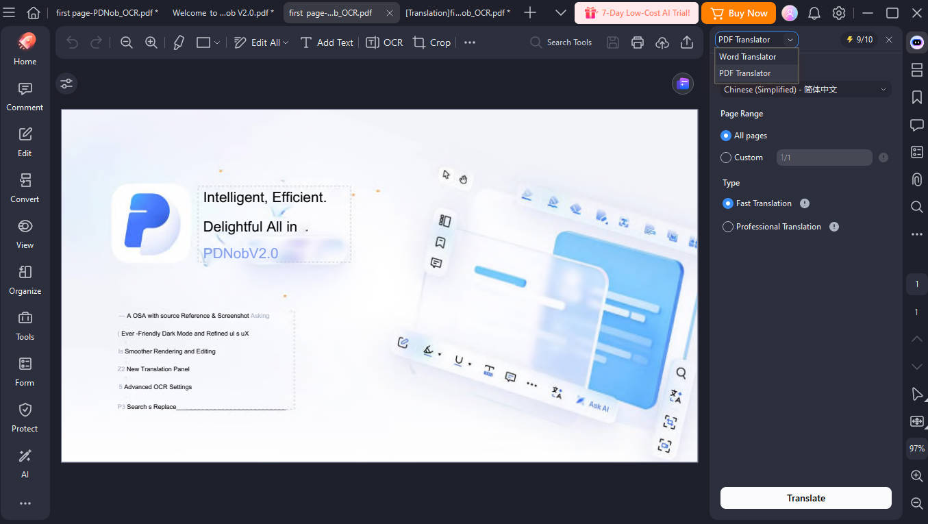
Task: Click the Translate button
Action: (x=806, y=498)
